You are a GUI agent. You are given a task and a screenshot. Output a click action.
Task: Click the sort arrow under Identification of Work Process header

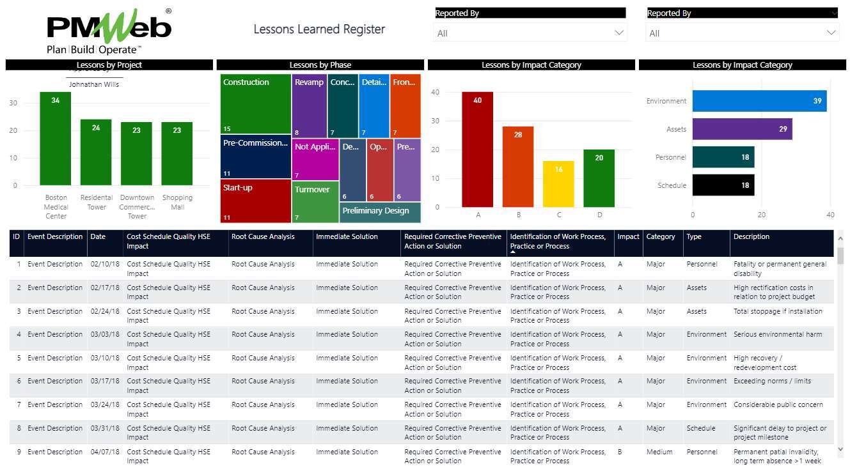click(513, 252)
